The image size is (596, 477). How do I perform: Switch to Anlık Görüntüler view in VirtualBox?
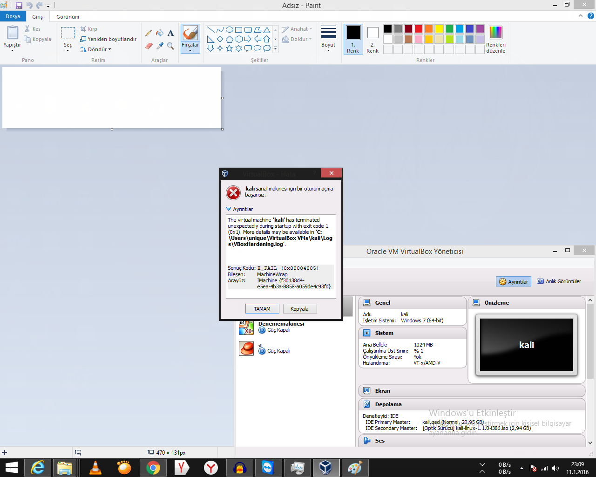click(x=559, y=281)
